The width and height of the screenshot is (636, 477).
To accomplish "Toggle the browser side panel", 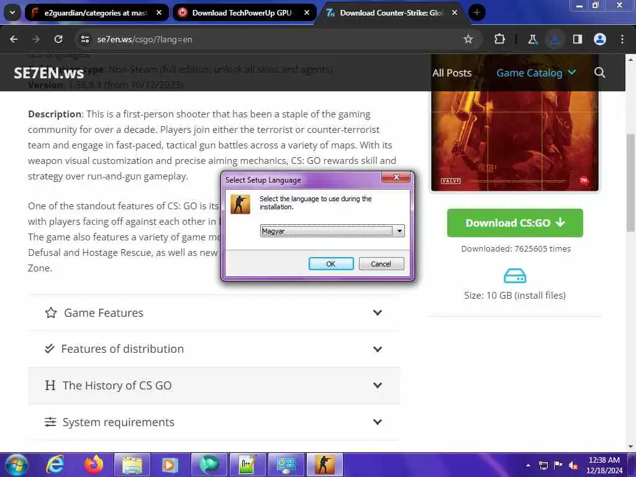I will [577, 39].
